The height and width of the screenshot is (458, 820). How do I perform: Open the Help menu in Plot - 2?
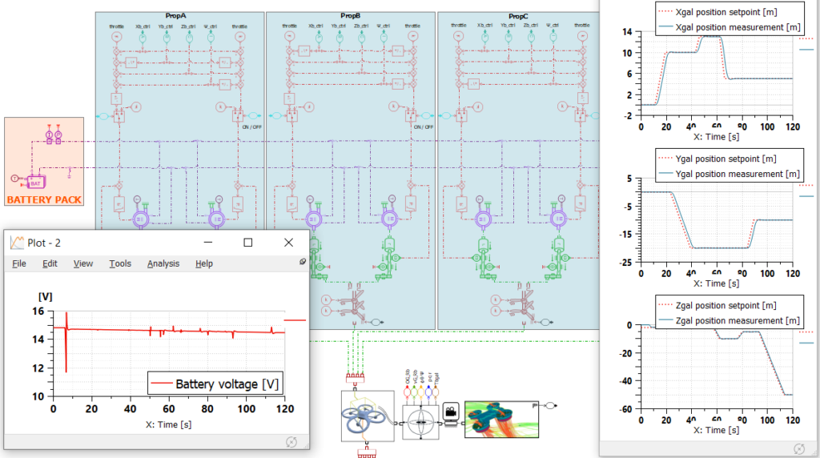click(x=204, y=263)
